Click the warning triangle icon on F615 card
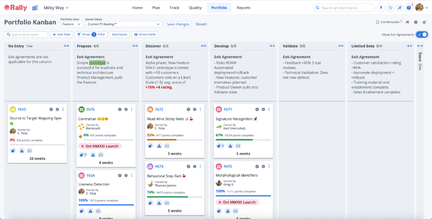Image resolution: width=432 pixels, height=219 pixels. point(21,150)
